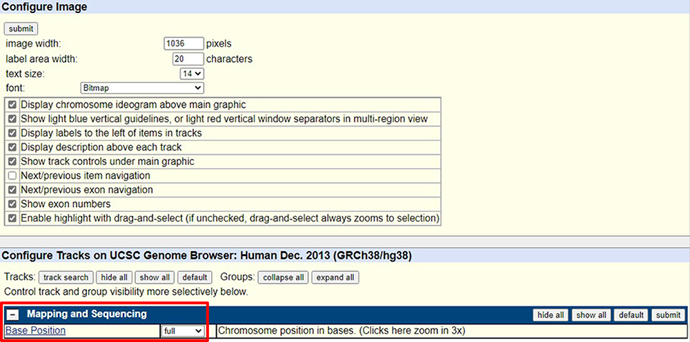Click submit button under Configure Image
Image resolution: width=690 pixels, height=342 pixels.
(x=21, y=29)
